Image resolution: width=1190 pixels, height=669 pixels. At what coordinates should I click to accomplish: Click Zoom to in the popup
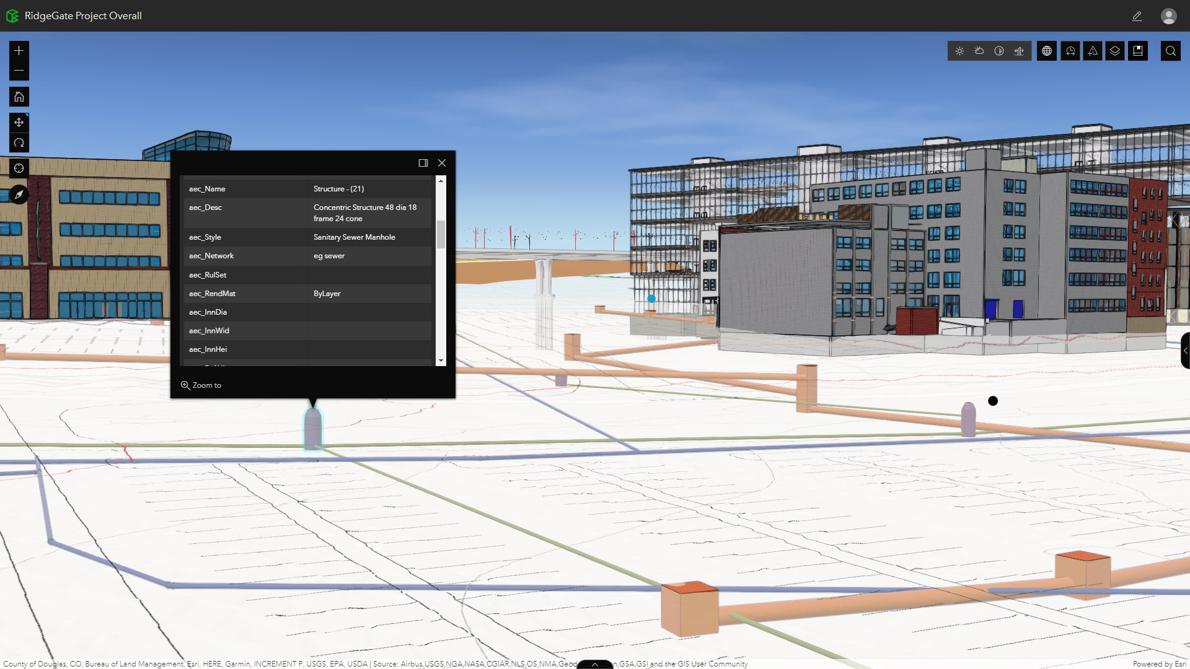[x=201, y=385]
